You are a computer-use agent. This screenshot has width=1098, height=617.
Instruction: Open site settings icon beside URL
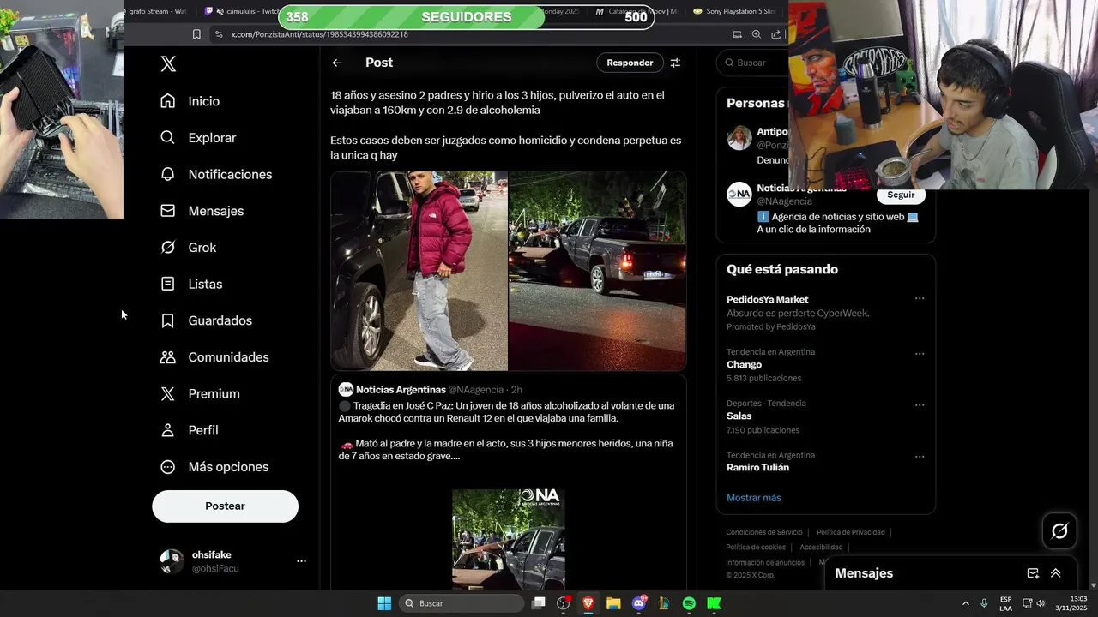tap(218, 34)
